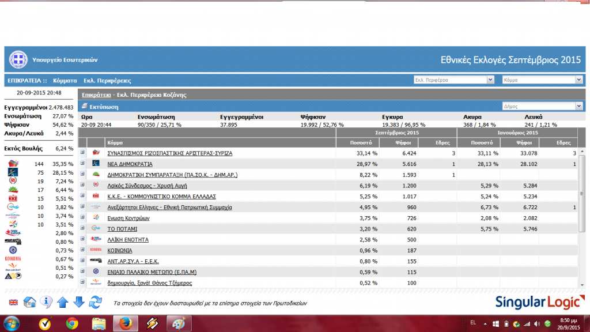590x332 pixels.
Task: Click the Windows Start button
Action: [x=12, y=323]
